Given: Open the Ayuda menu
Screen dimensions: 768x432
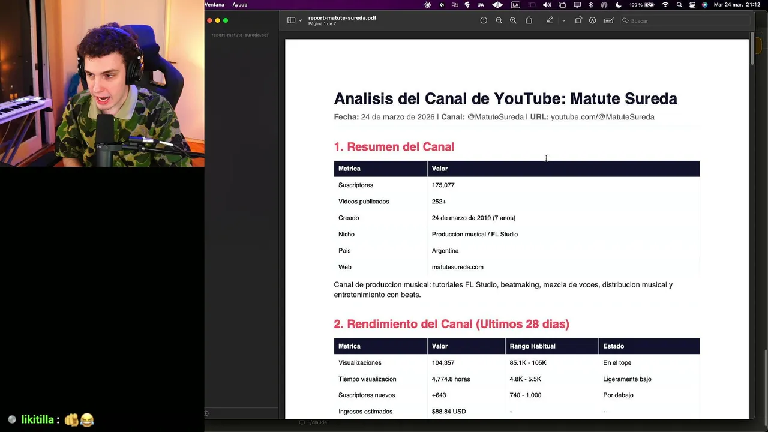Looking at the screenshot, I should (240, 5).
